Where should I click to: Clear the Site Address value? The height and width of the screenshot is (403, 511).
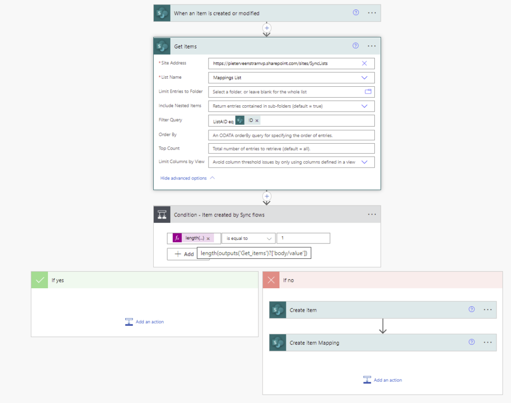click(364, 63)
